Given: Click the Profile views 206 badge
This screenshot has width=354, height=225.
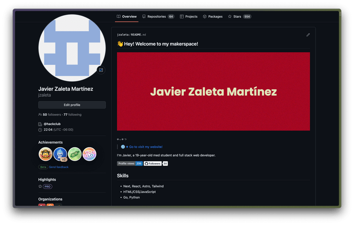Looking at the screenshot, I should (x=130, y=164).
